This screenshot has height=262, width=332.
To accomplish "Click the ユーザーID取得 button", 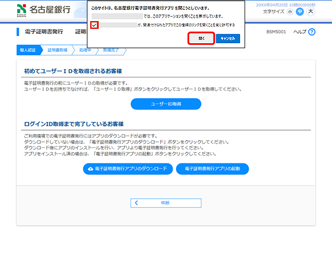I will click(165, 104).
